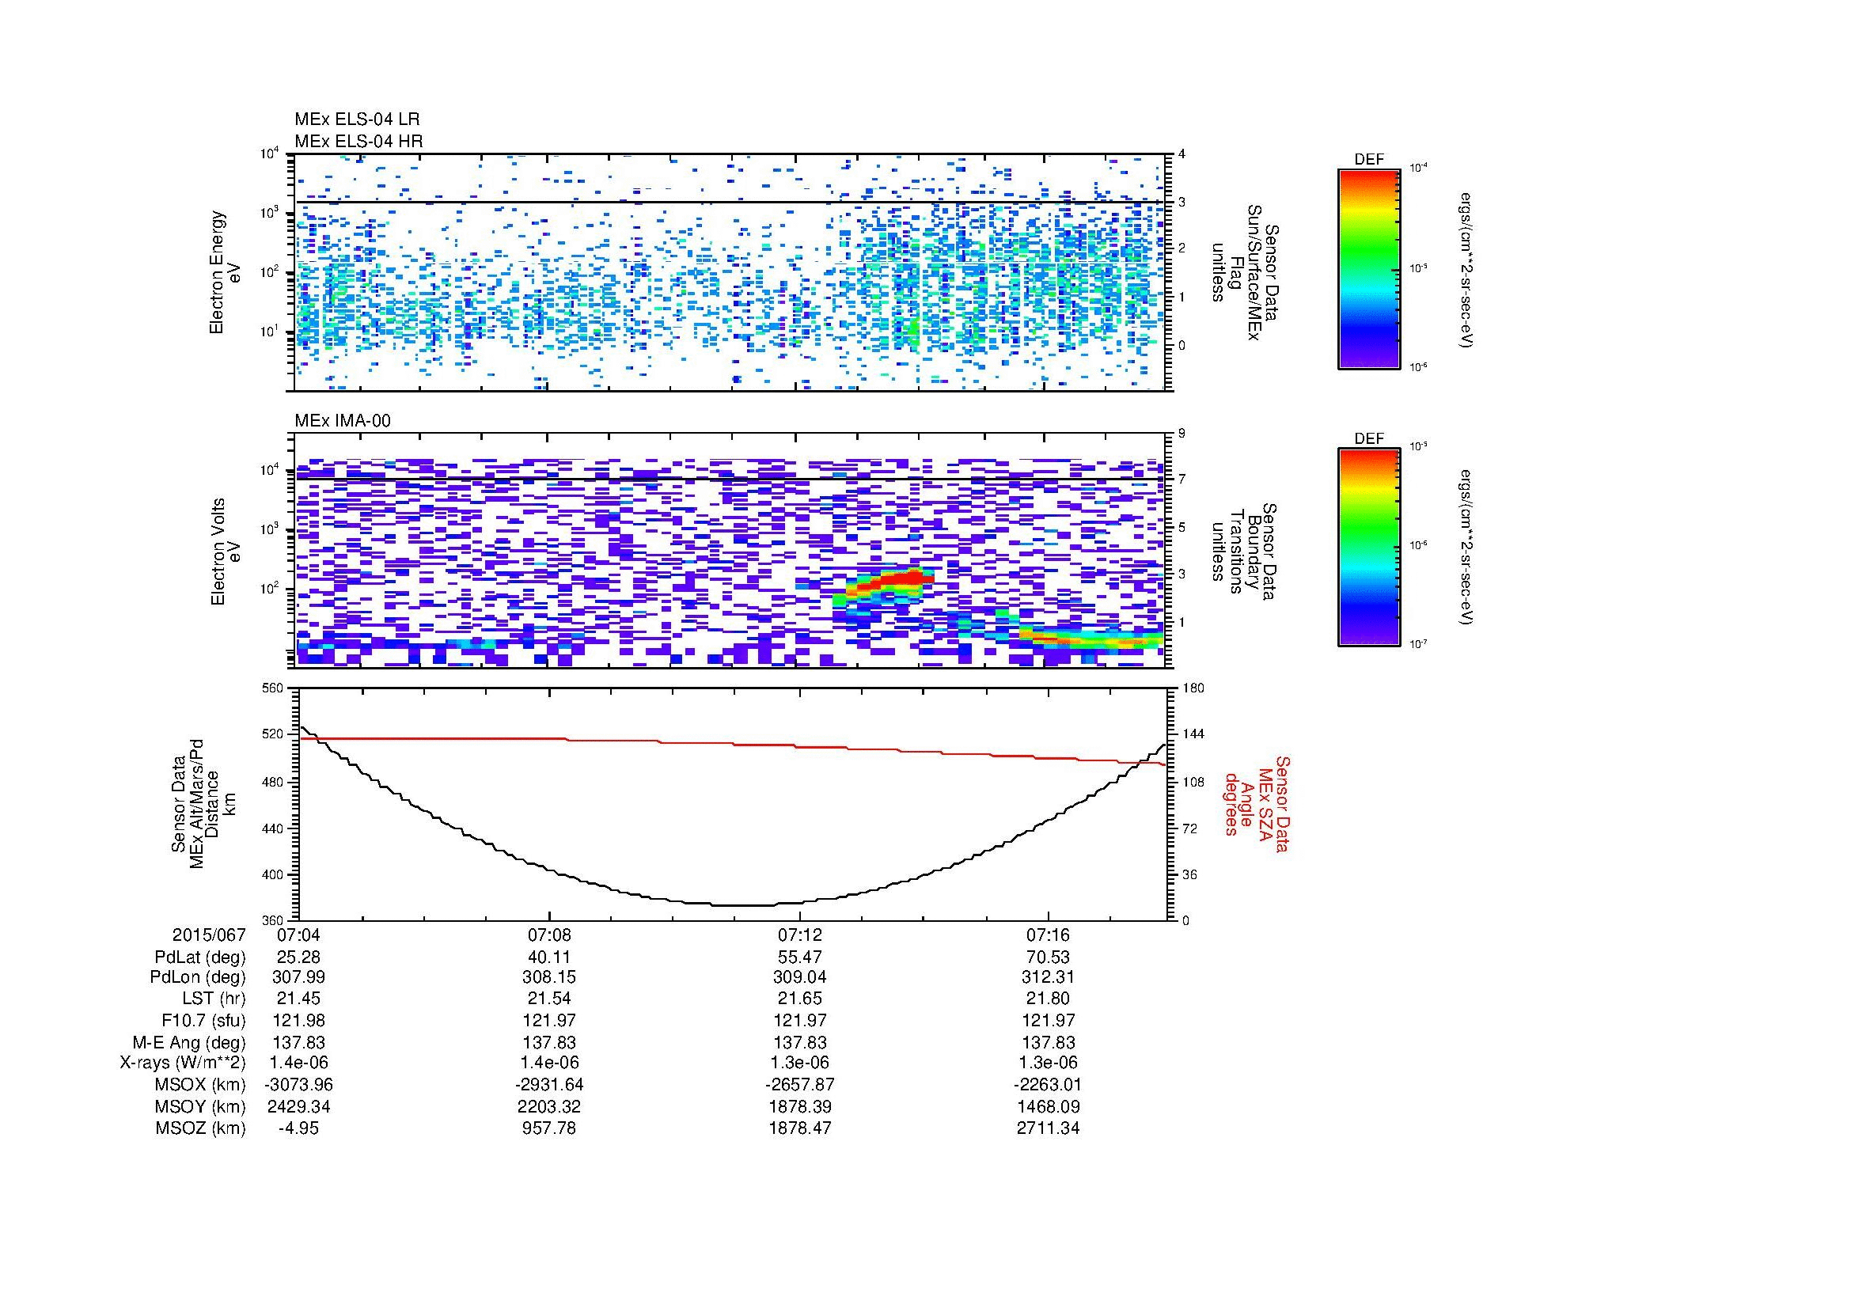
Task: Click the '560' altitude axis tick label
Action: point(273,688)
